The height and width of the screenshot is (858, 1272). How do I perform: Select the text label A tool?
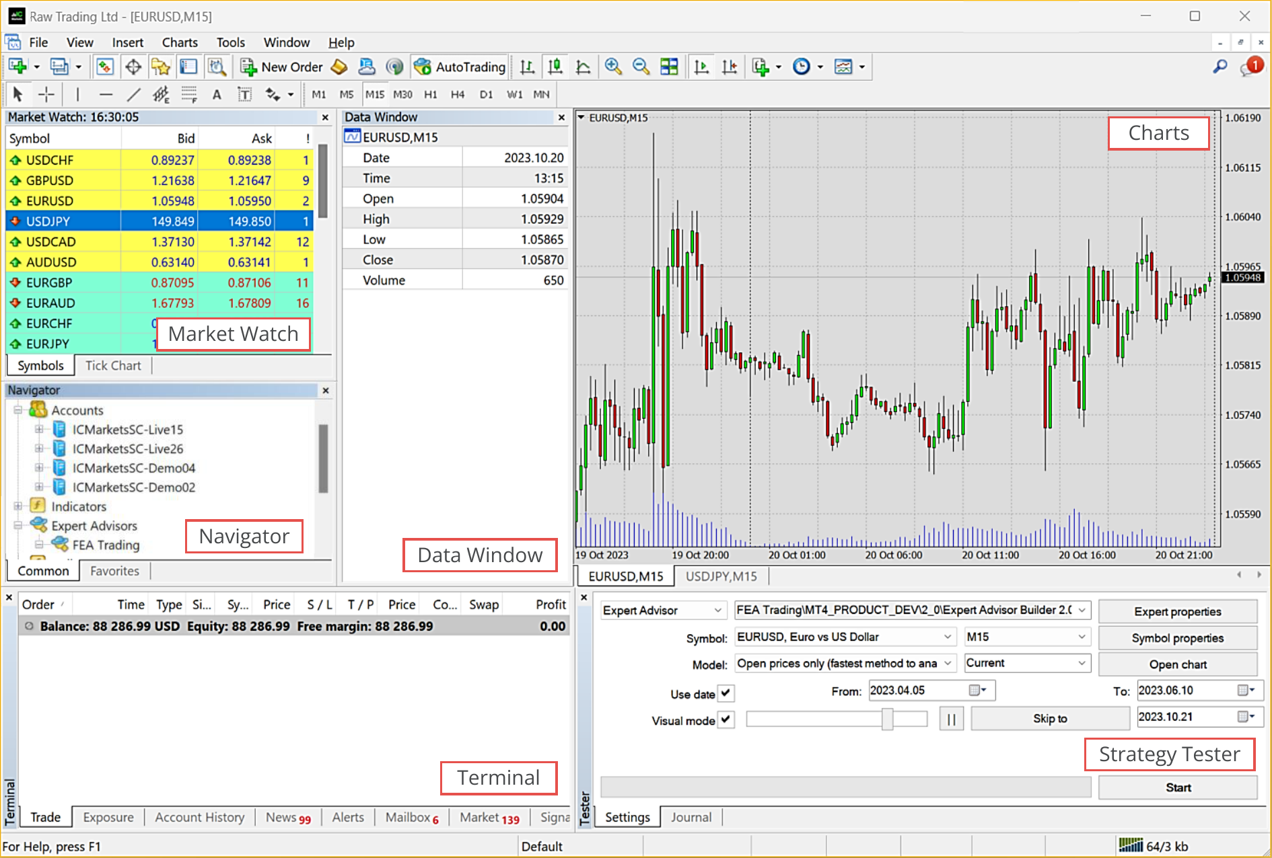217,95
